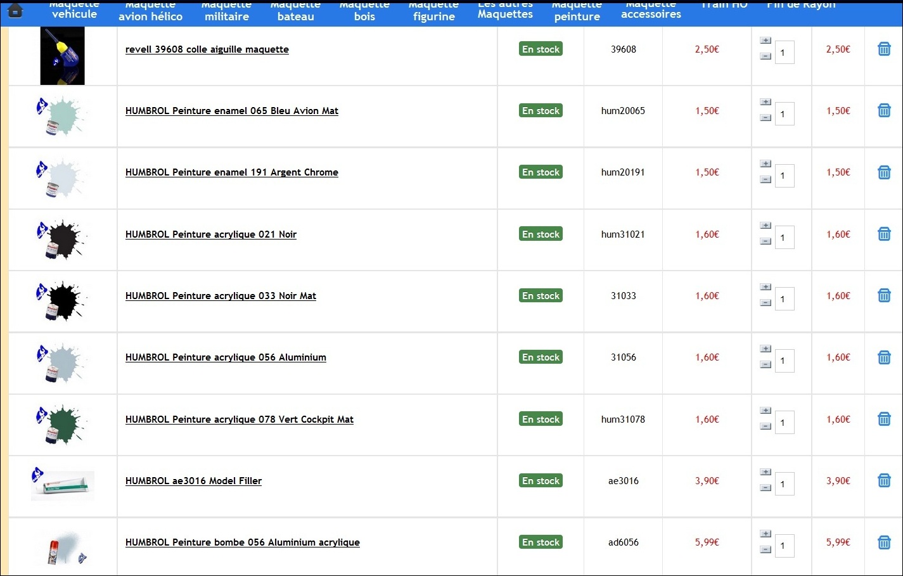The width and height of the screenshot is (903, 576).
Task: Delete acrylique 021 Noir row
Action: [884, 234]
